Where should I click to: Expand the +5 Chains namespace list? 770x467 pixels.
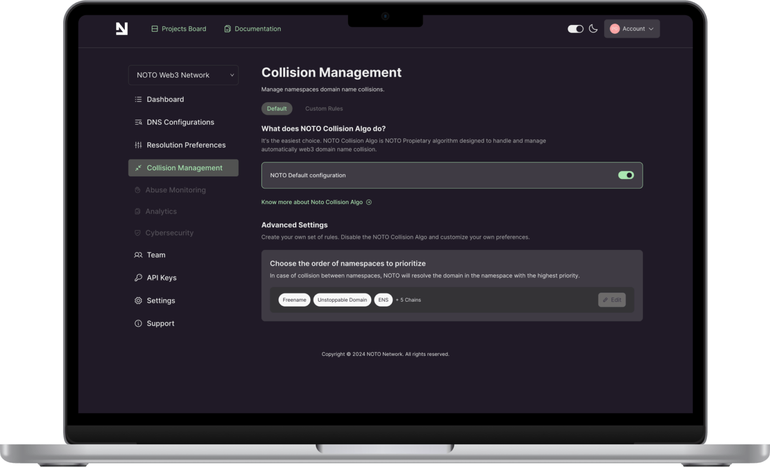[x=408, y=300]
